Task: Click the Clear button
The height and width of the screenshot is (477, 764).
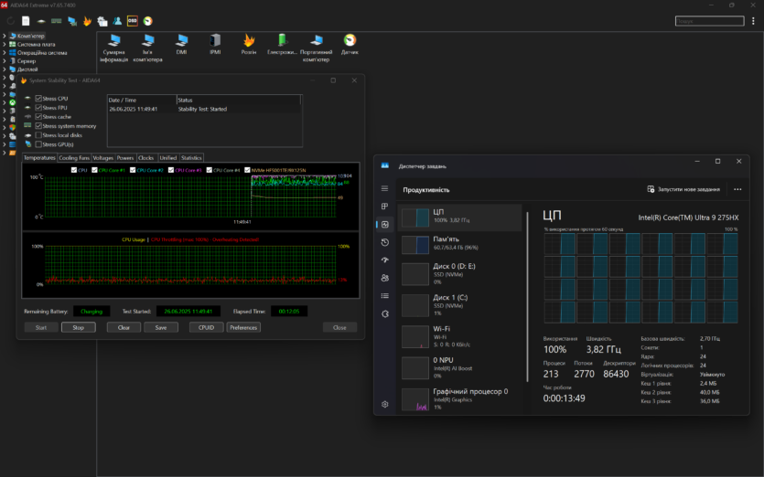Action: click(124, 327)
